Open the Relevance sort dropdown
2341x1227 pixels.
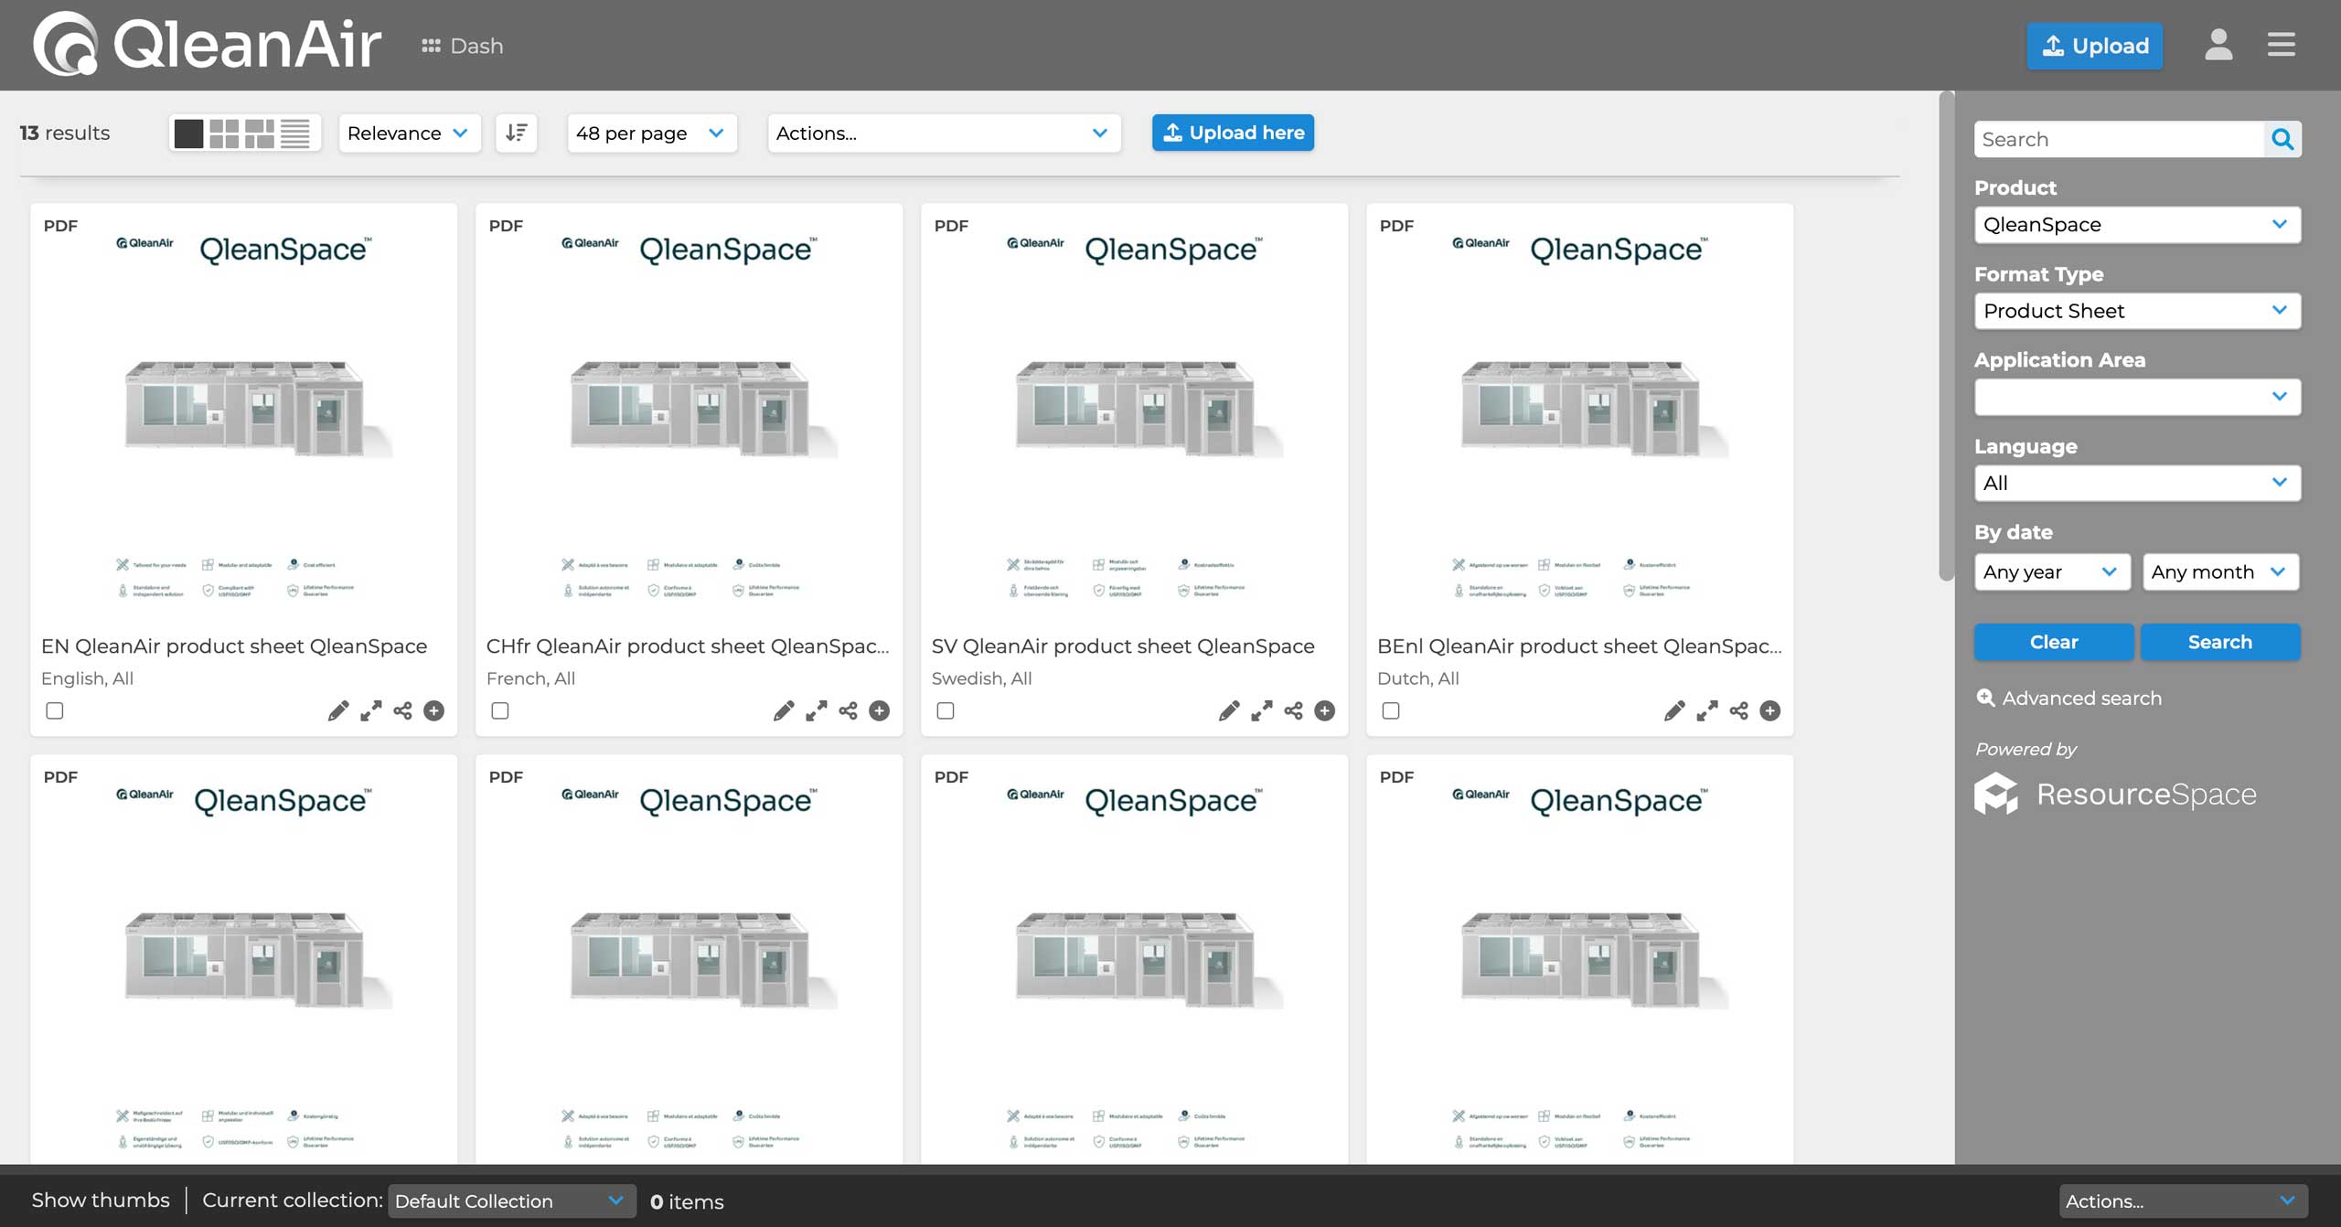click(409, 133)
